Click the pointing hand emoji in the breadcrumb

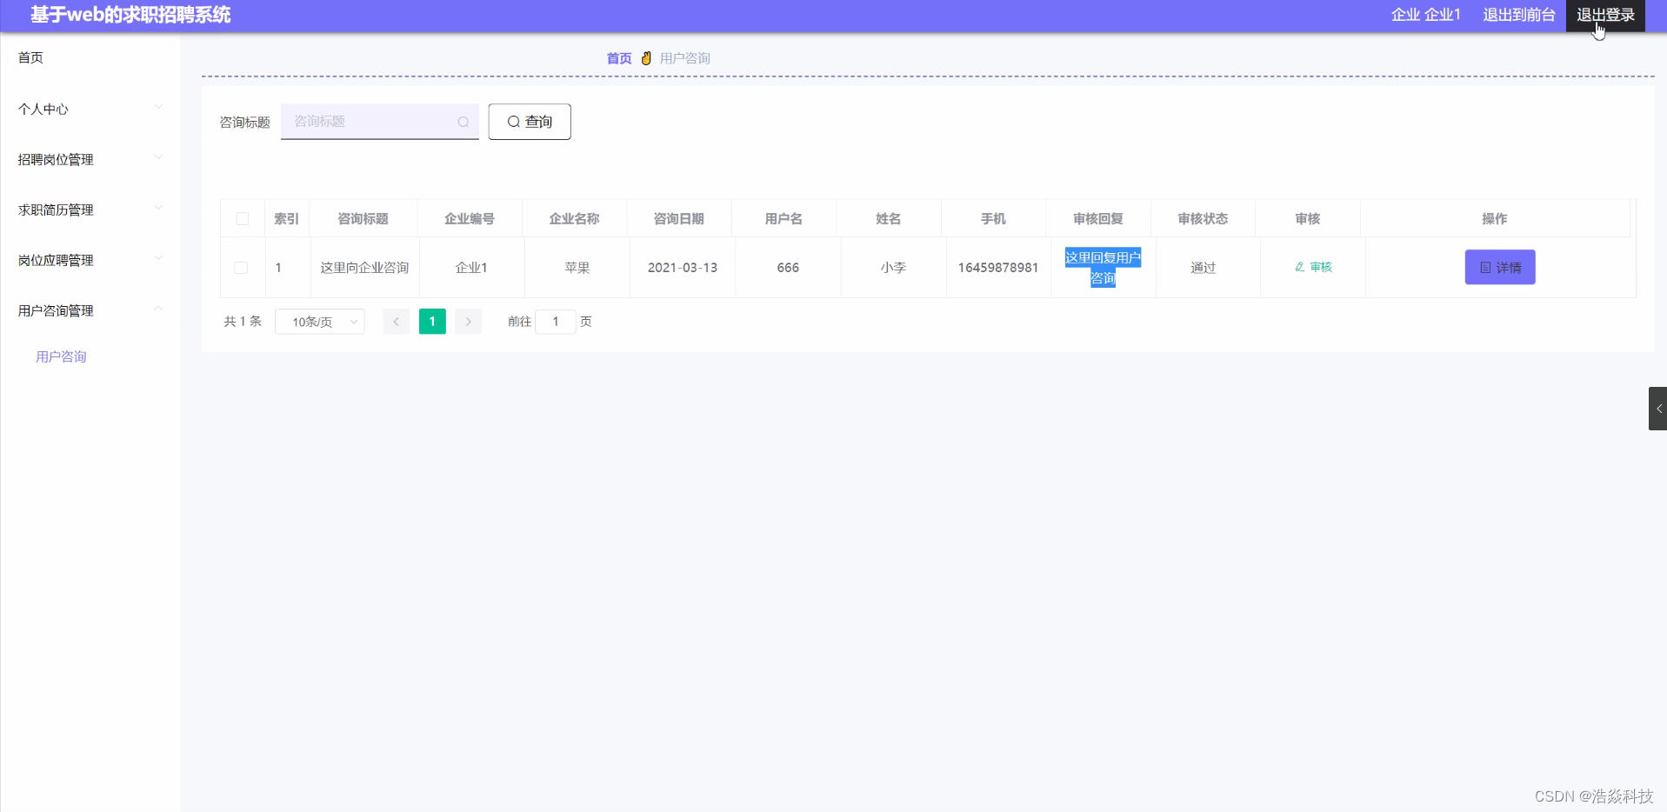point(645,57)
